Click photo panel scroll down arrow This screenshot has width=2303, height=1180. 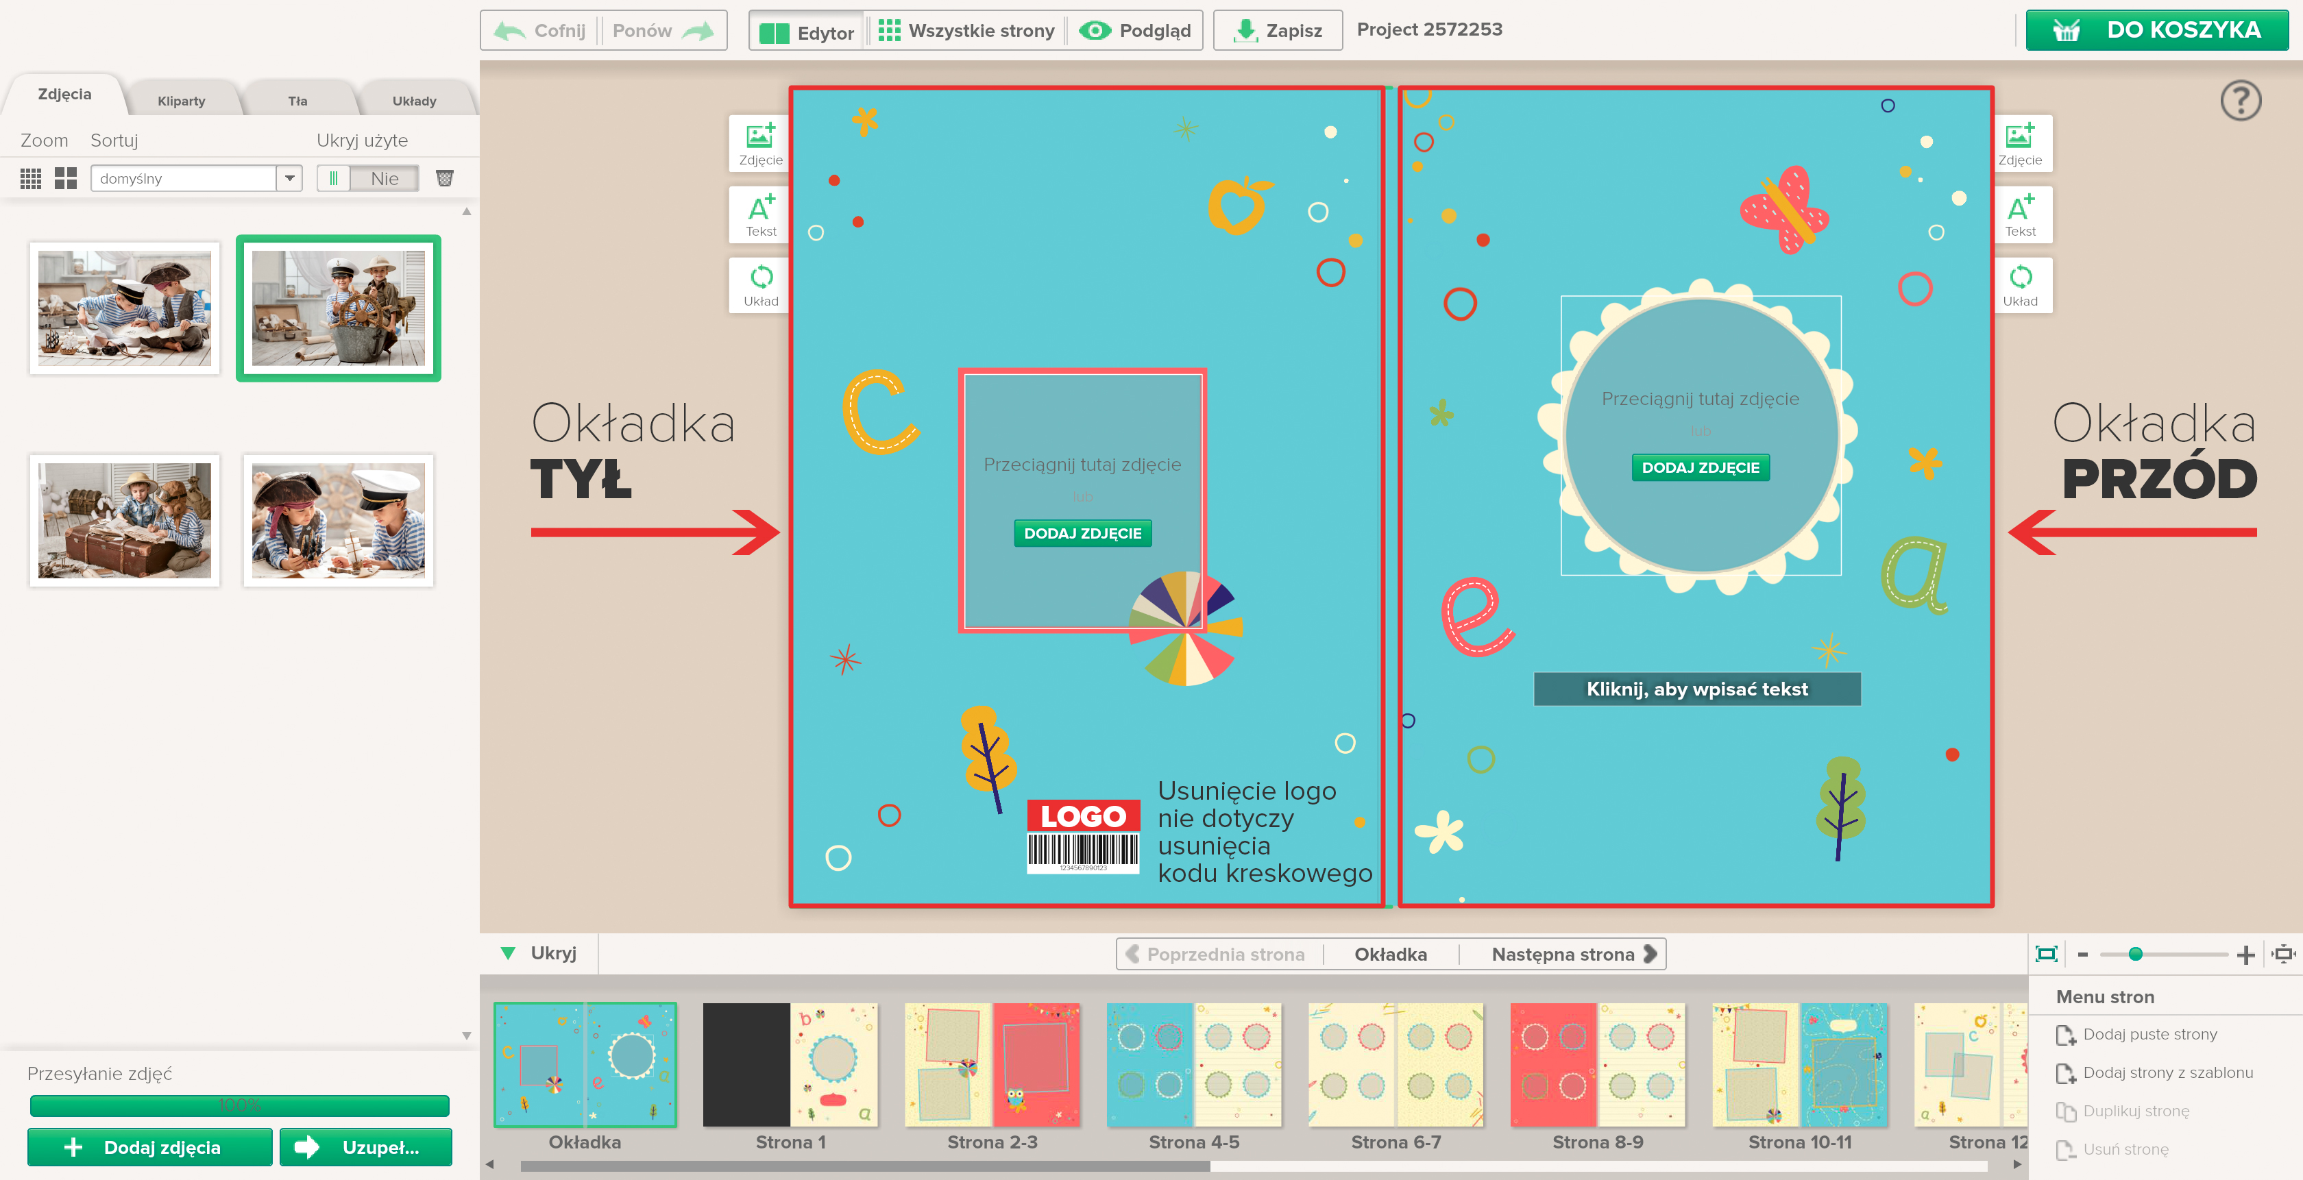(466, 1035)
